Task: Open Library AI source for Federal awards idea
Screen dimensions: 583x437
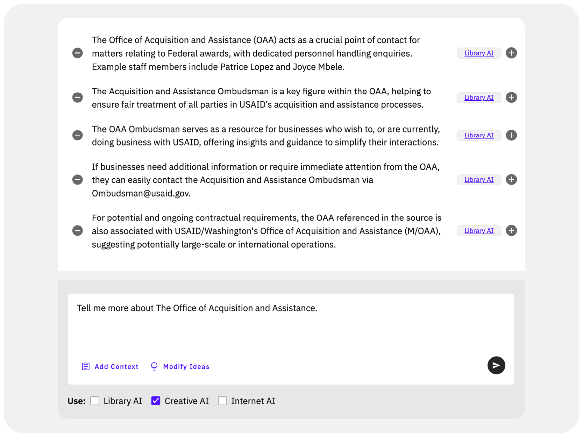Action: [x=479, y=53]
